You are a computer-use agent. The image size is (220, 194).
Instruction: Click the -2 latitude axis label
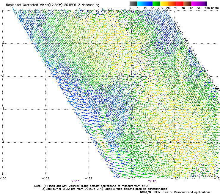point(2,43)
